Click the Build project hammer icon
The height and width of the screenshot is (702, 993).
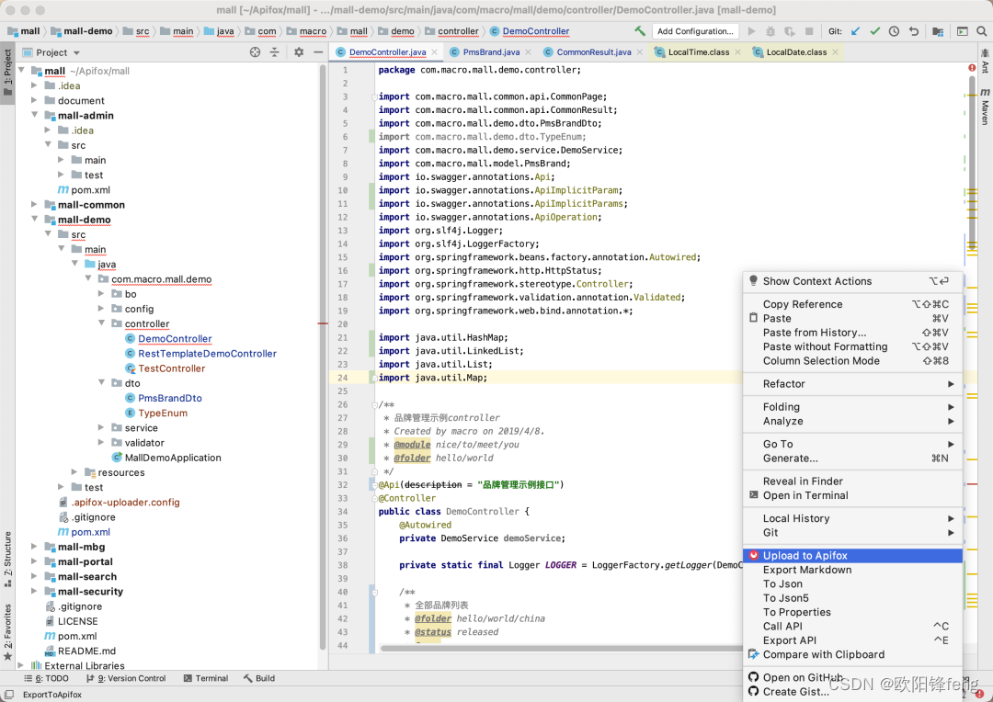(x=640, y=31)
